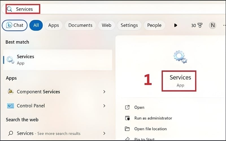Click the Services title in the preview pane
226x141 pixels.
click(180, 78)
